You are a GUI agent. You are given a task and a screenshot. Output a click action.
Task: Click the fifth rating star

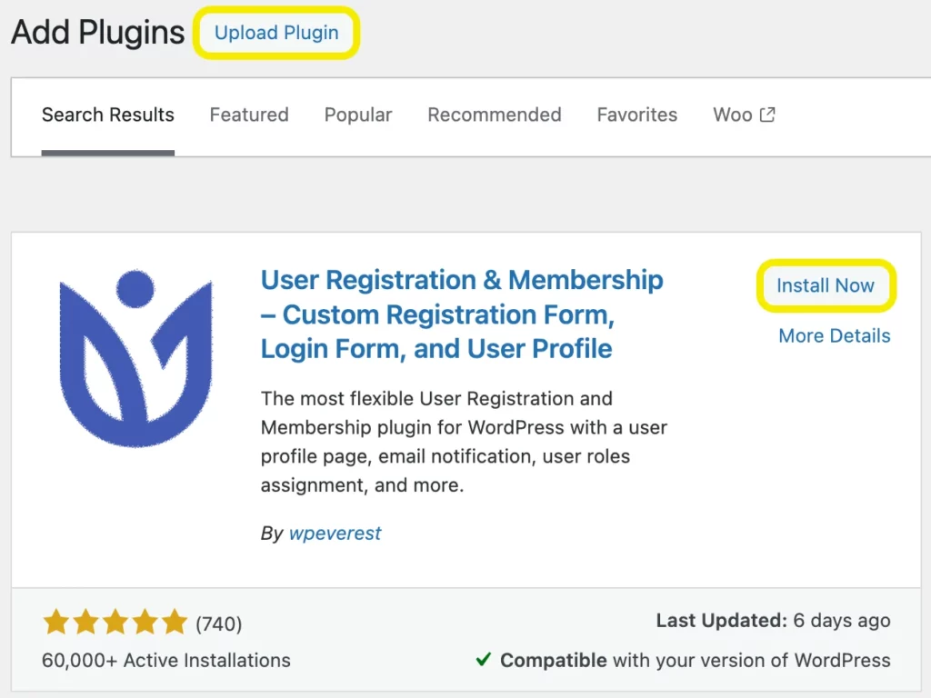[175, 622]
